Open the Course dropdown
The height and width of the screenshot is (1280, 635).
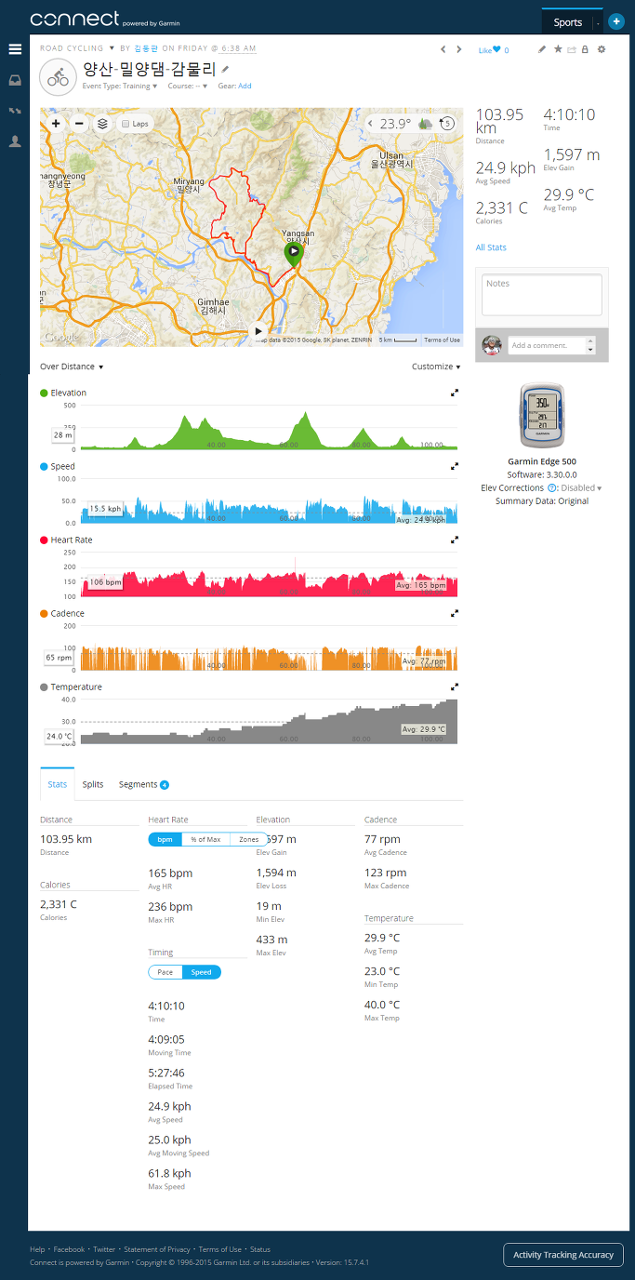pyautogui.click(x=188, y=86)
